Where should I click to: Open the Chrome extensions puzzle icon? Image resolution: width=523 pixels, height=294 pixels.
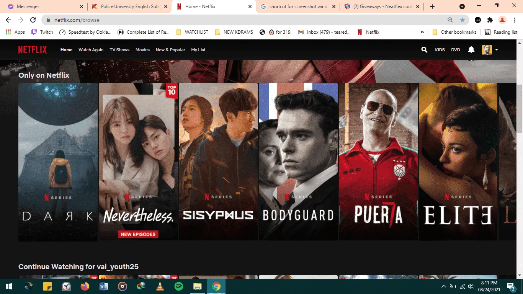490,20
